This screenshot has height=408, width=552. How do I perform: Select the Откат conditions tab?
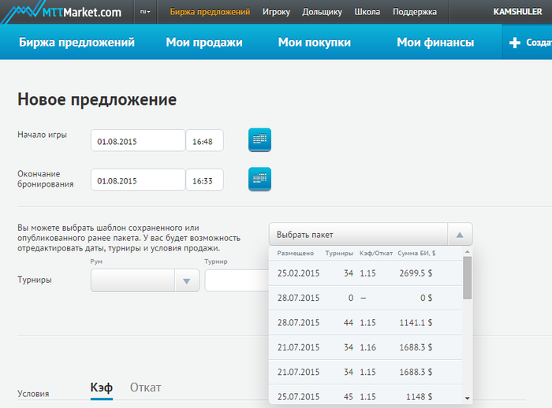(145, 388)
